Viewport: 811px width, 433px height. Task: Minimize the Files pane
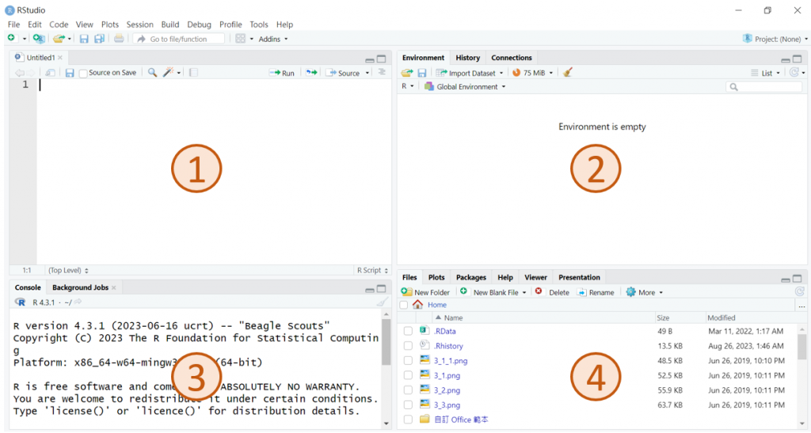pyautogui.click(x=786, y=279)
